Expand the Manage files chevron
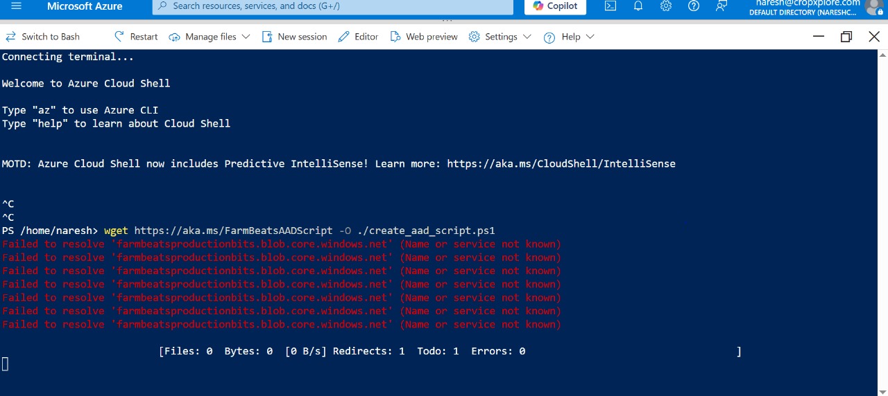 tap(246, 37)
